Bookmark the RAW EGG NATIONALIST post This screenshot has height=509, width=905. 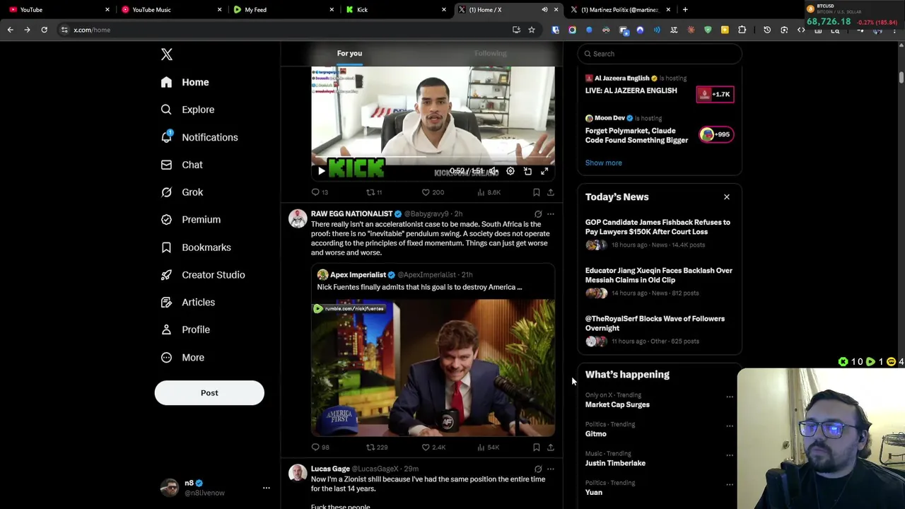pyautogui.click(x=537, y=447)
